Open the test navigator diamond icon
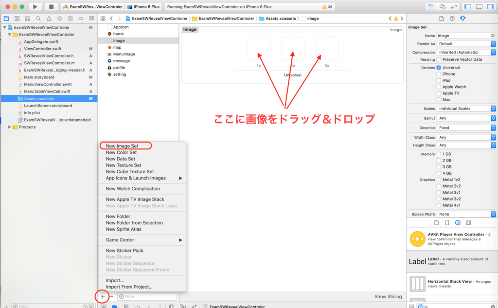 [59, 18]
